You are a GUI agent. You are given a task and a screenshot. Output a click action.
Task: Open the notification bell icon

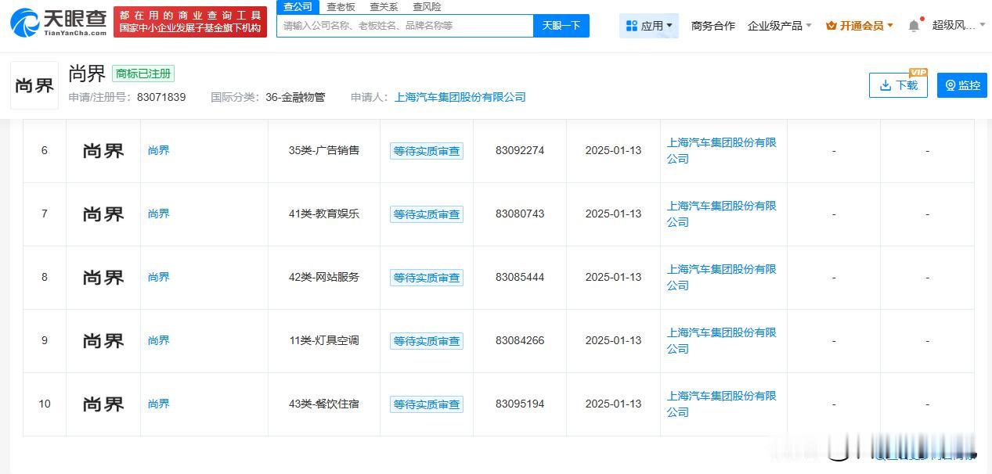pyautogui.click(x=914, y=26)
